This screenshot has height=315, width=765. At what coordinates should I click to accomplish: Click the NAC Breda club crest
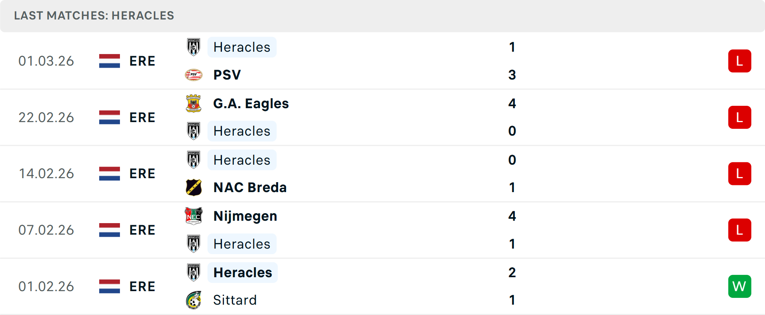point(194,187)
